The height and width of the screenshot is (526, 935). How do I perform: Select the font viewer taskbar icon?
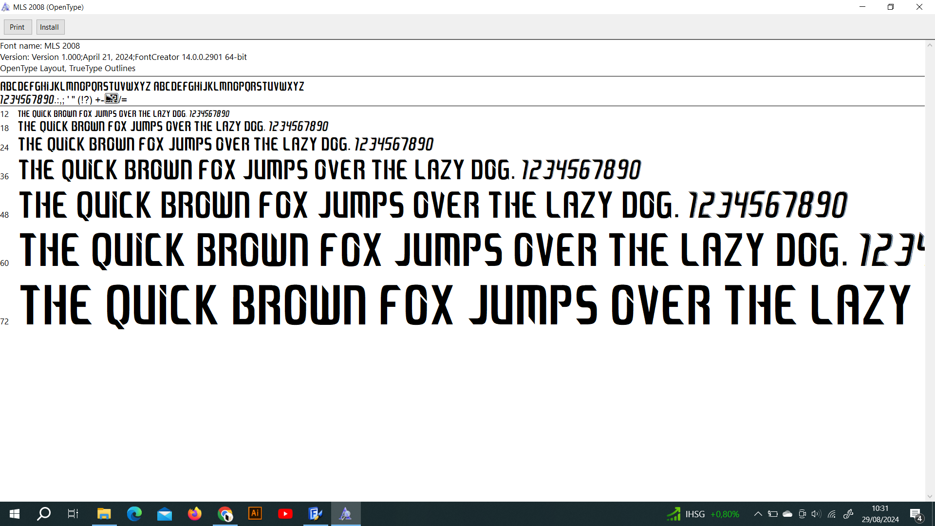click(346, 514)
